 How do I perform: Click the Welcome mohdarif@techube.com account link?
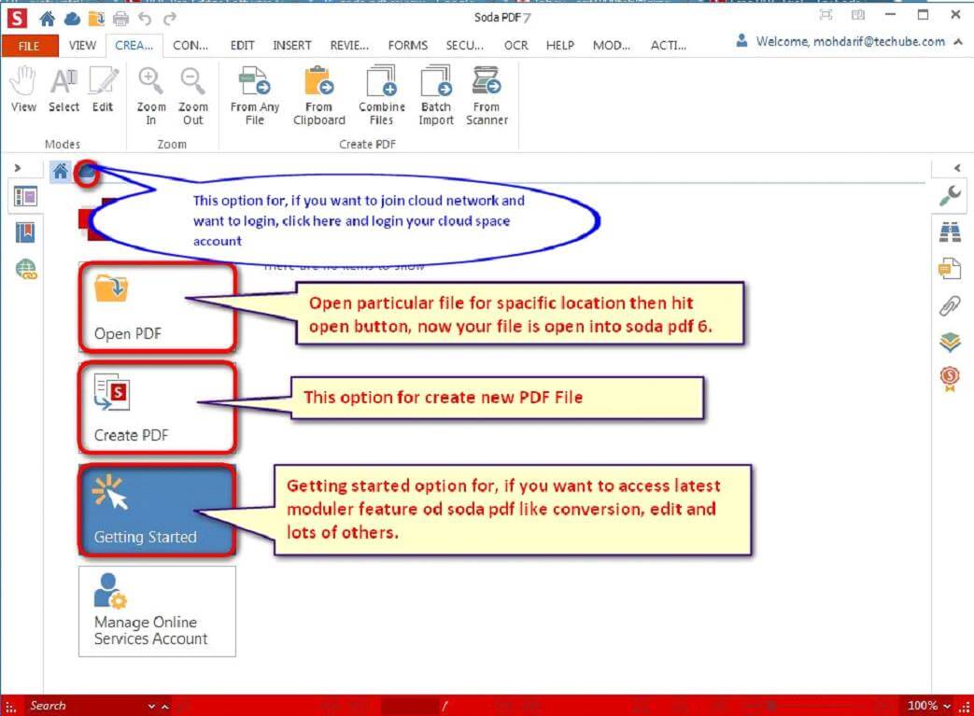(840, 42)
